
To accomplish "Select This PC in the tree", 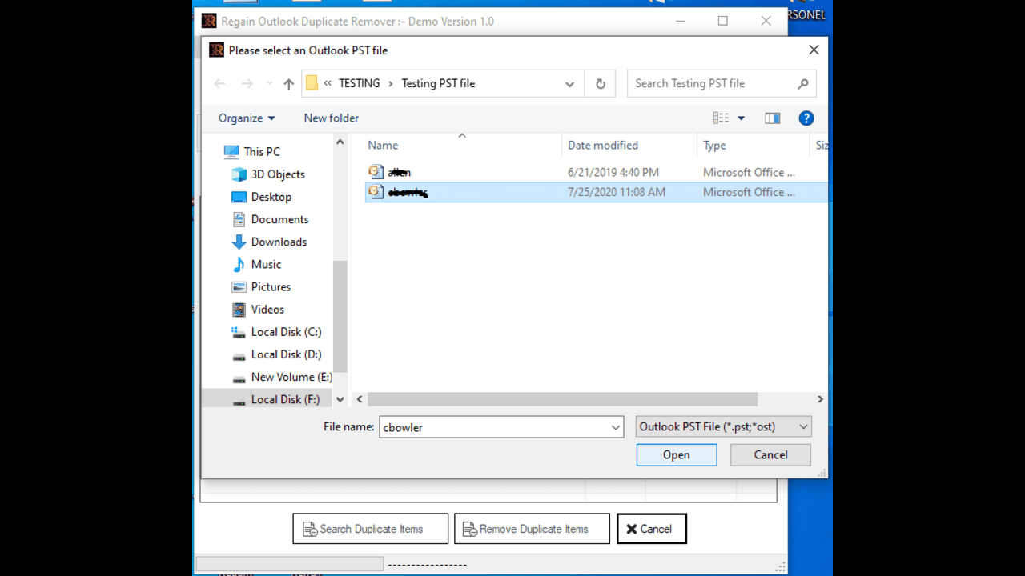I will tap(262, 151).
